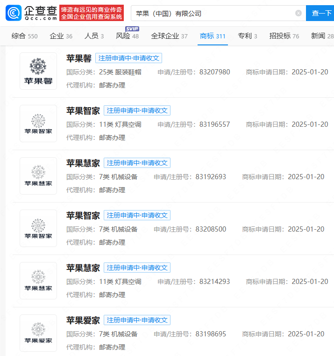The image size is (334, 356).
Task: Open the 苹果爱家 trademark title link
Action: click(83, 320)
